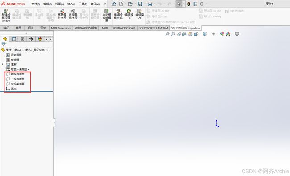Open the 插入(I) Insert menu
The image size is (290, 176).
(x=71, y=4)
